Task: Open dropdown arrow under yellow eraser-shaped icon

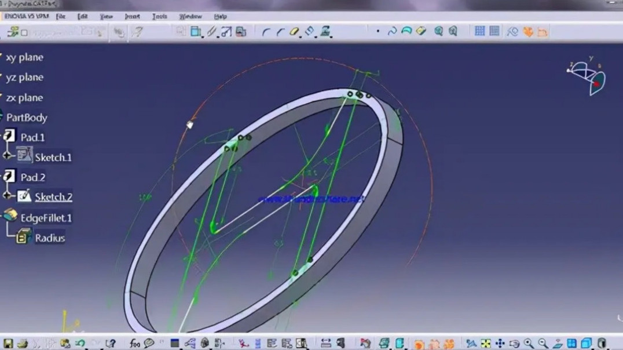Action: (300, 37)
